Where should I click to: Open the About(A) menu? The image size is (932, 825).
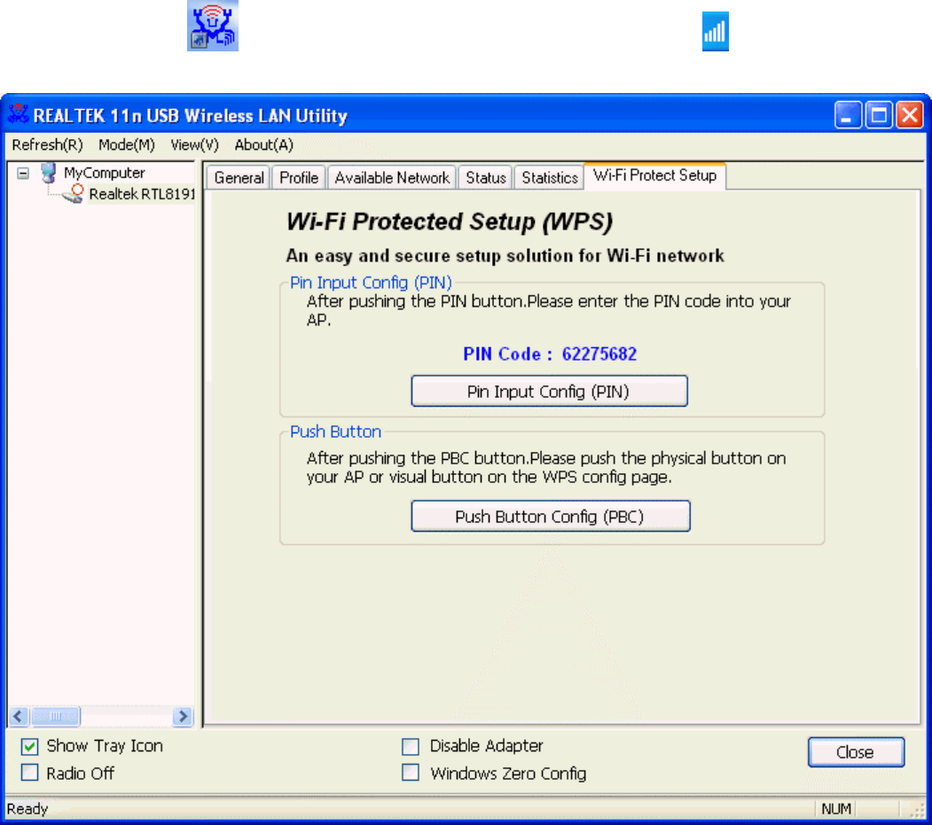(x=264, y=145)
